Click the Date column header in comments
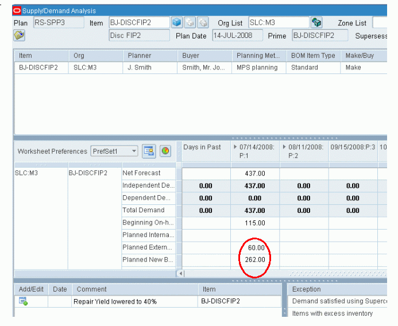398x326 pixels. (60, 289)
